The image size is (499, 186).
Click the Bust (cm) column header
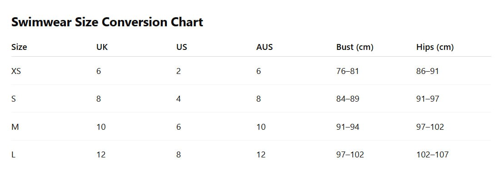(354, 47)
